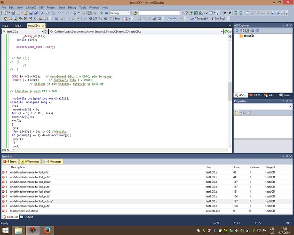Click the Copy toolbar icon
This screenshot has width=294, height=235.
point(48,13)
